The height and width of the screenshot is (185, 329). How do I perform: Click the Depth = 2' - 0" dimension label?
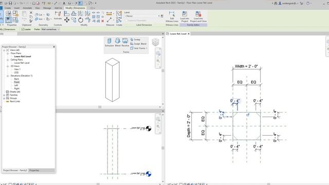point(189,126)
